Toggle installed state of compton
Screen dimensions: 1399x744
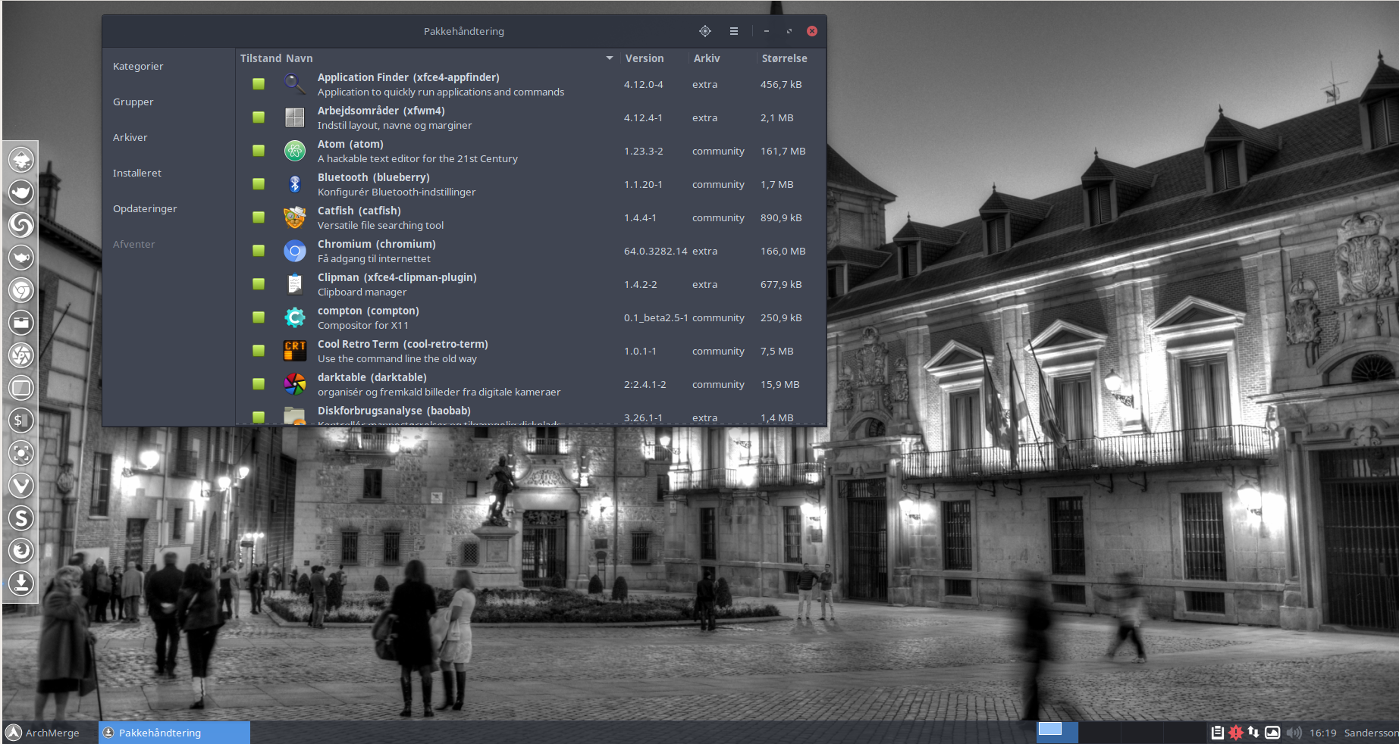pyautogui.click(x=259, y=317)
